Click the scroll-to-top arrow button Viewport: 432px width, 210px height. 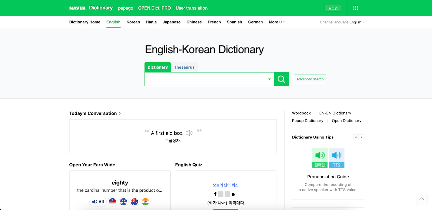click(422, 199)
